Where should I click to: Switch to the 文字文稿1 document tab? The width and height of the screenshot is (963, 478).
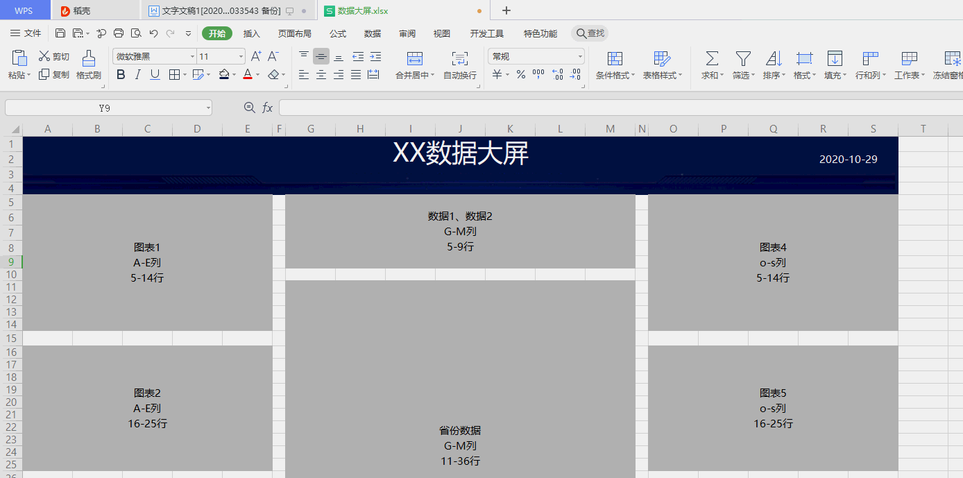tap(228, 10)
